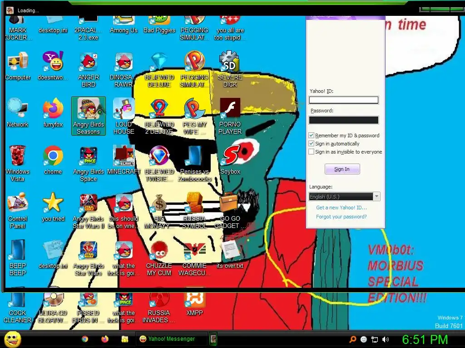Image resolution: width=465 pixels, height=348 pixels.
Task: Open the Among Us desktop icon
Action: 124,25
